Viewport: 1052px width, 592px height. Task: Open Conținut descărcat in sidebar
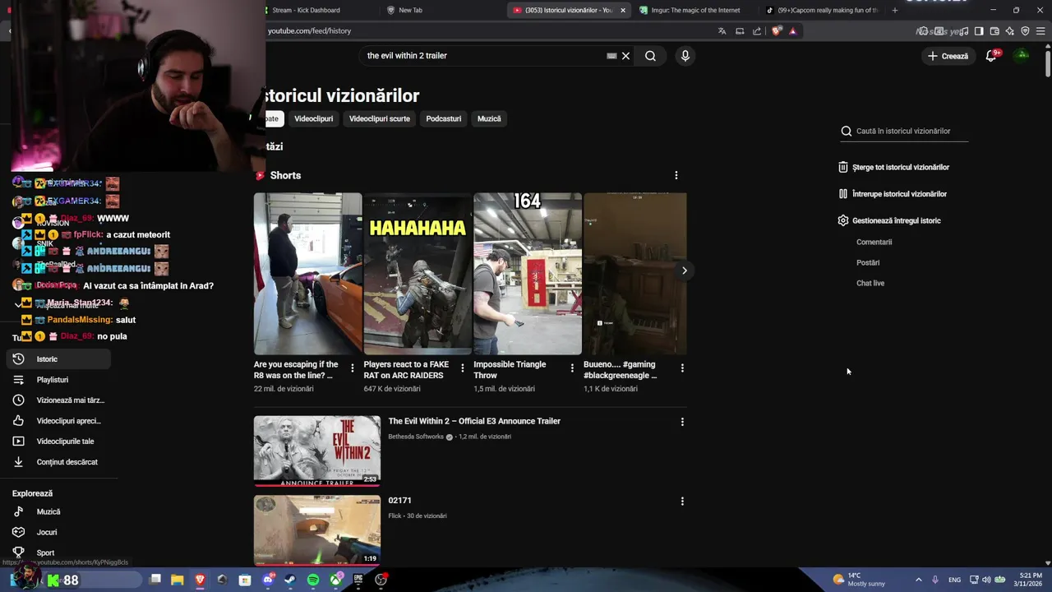coord(58,462)
